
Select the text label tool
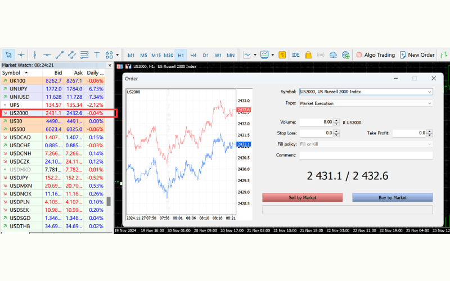coord(97,55)
